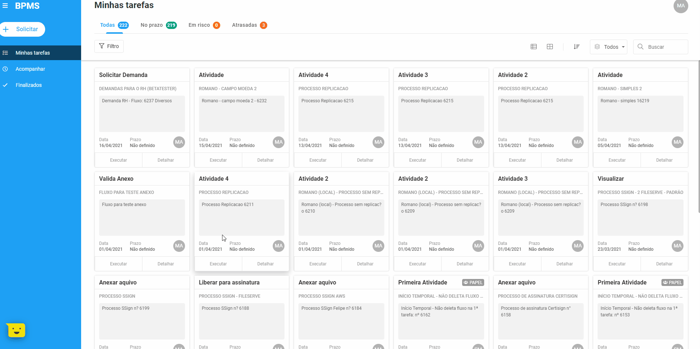This screenshot has width=700, height=349.
Task: Click 'Processo SSign n? 6199' description
Action: 126,308
